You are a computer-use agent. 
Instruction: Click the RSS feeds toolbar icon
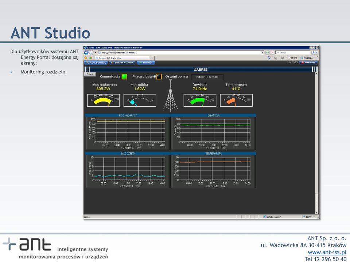(276, 58)
